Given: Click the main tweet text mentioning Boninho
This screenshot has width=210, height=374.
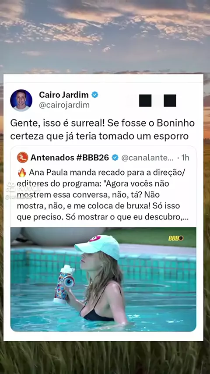Looking at the screenshot, I should coord(102,130).
